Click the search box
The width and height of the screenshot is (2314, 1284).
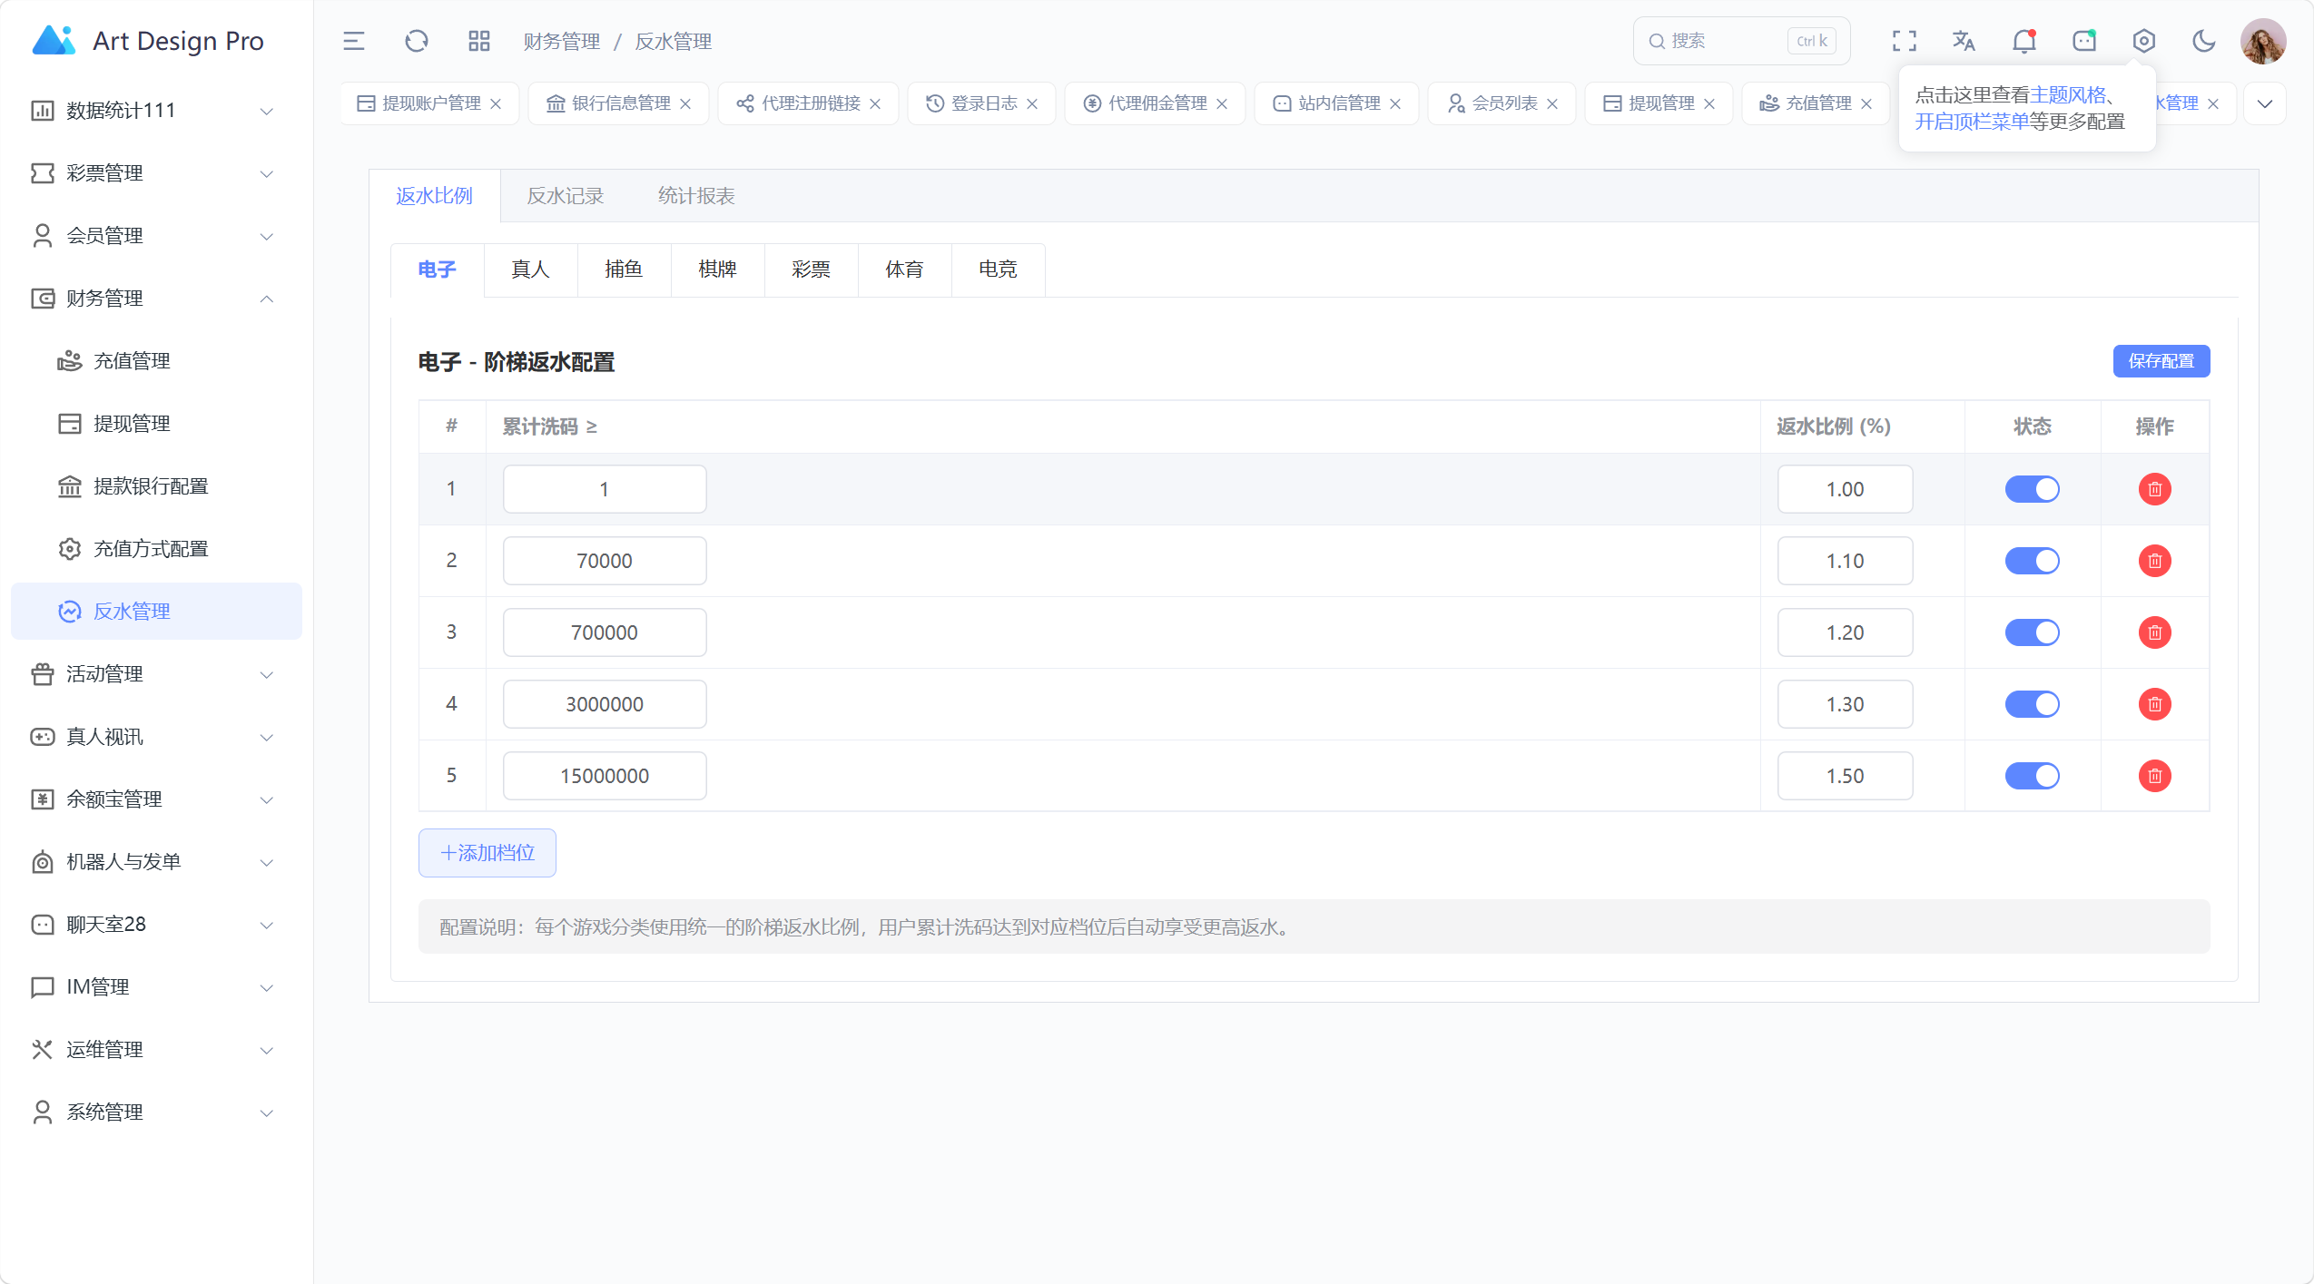(x=1741, y=41)
